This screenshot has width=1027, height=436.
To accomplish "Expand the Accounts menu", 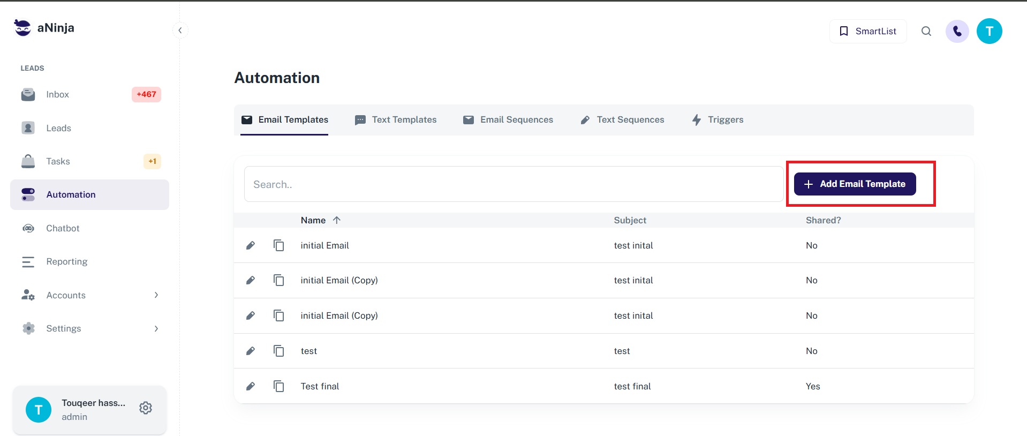I will click(156, 295).
